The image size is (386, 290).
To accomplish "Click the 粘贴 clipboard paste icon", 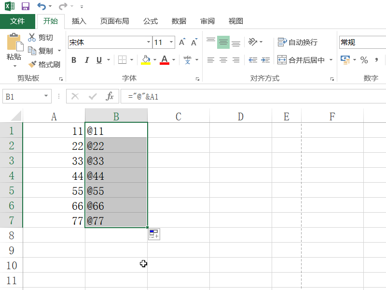I will pos(15,42).
